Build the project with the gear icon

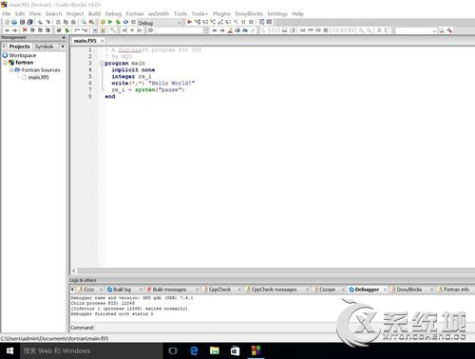(103, 22)
